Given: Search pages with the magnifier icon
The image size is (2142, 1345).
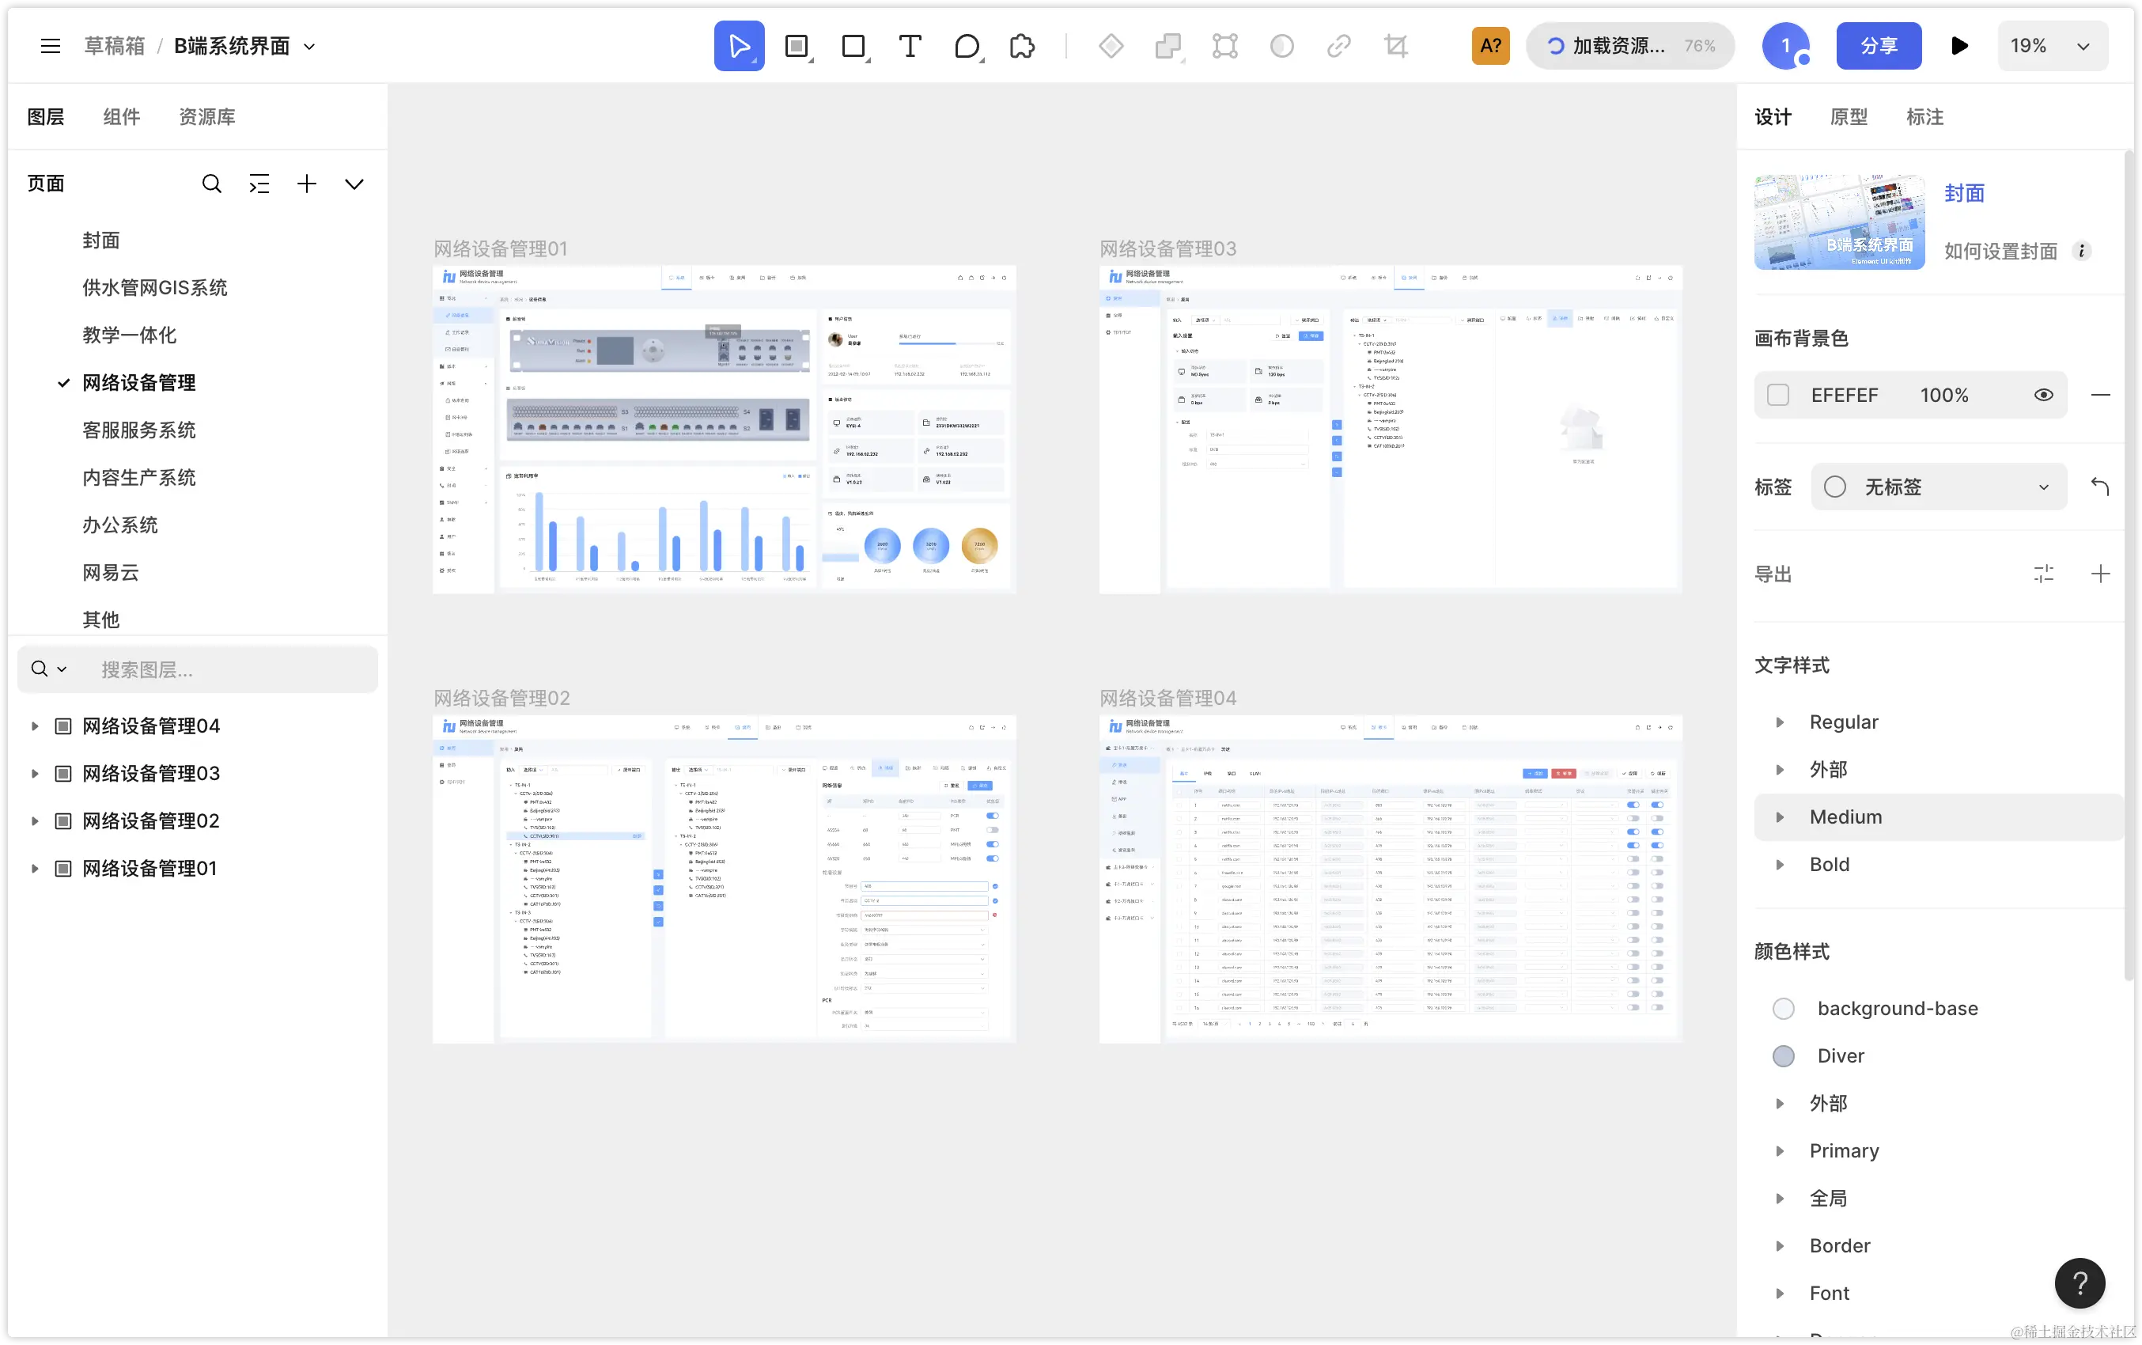Looking at the screenshot, I should [x=212, y=184].
